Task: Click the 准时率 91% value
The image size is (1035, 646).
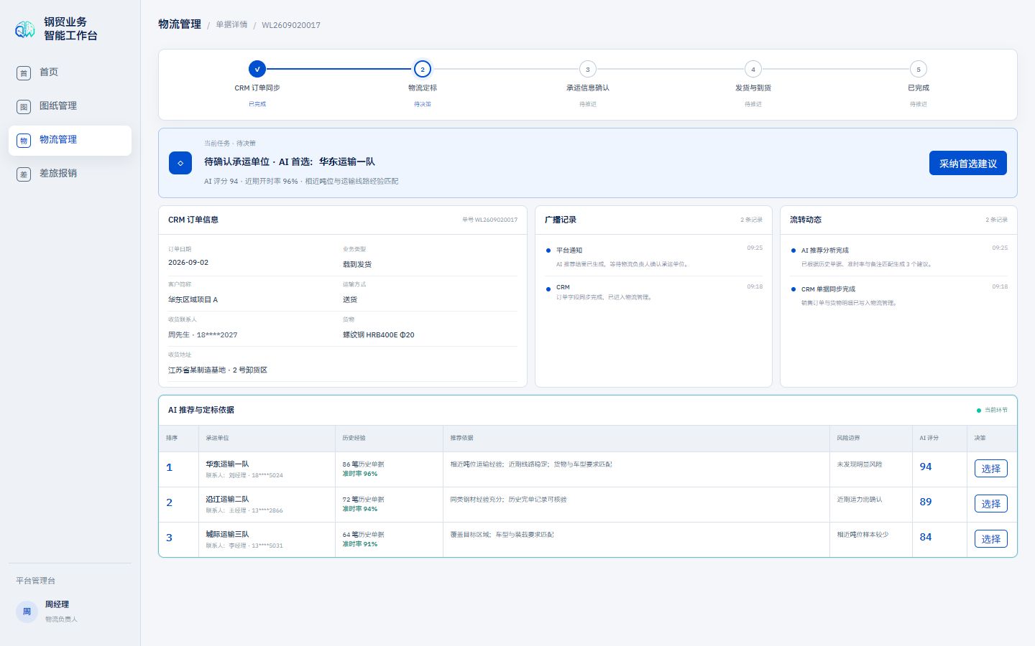Action: coord(360,544)
